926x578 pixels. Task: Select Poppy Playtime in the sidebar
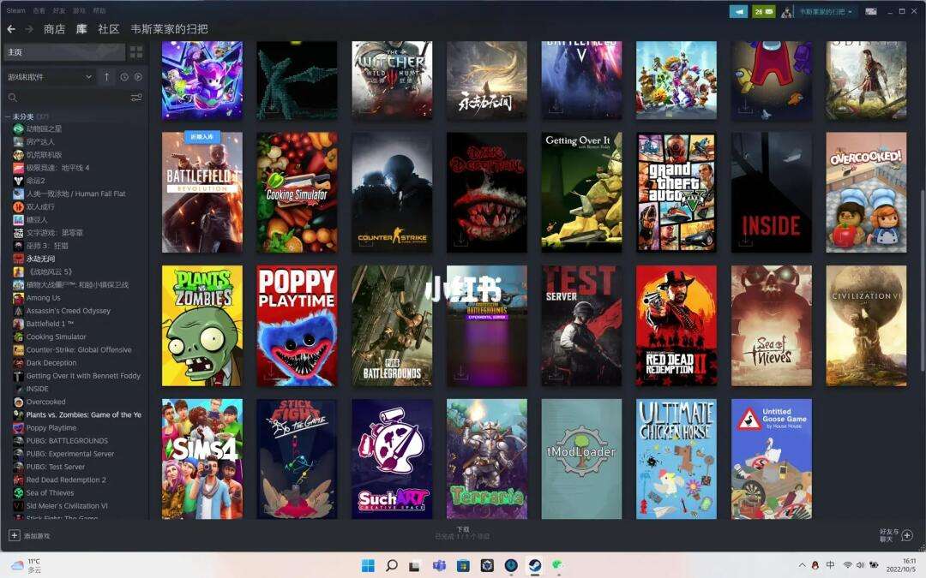[51, 427]
